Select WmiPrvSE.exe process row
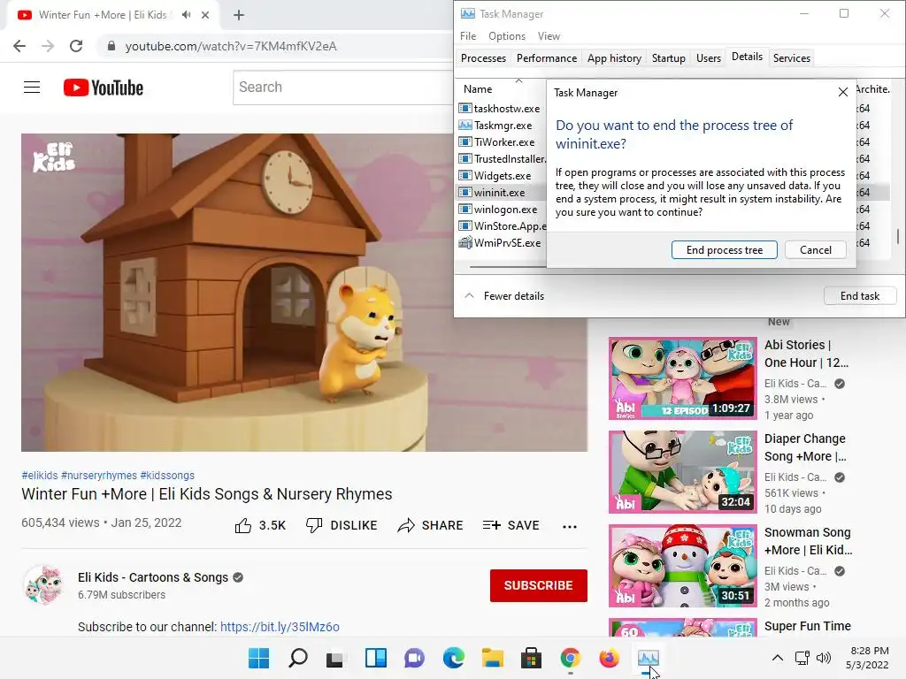 coord(501,242)
